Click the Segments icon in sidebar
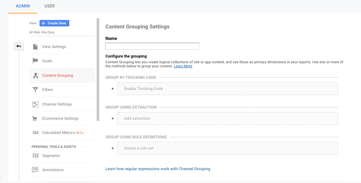361x183 pixels. coord(36,156)
